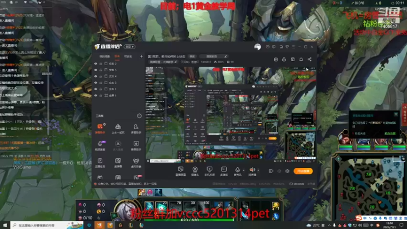Click the first ability icon in game HUD
407x229 pixels.
click(x=149, y=205)
